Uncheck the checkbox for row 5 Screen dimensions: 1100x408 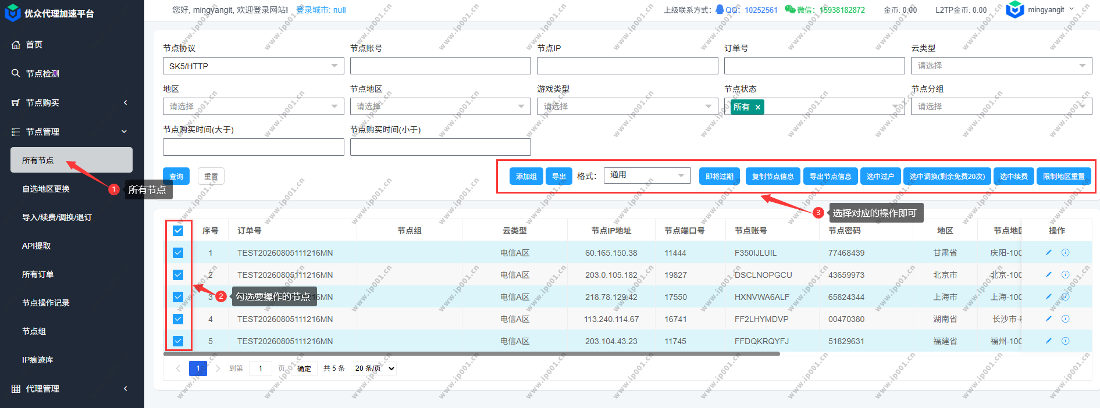click(x=178, y=341)
